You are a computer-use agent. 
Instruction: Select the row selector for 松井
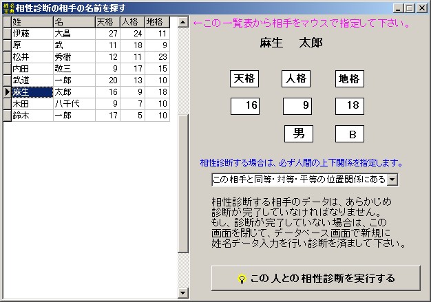[x=7, y=57]
